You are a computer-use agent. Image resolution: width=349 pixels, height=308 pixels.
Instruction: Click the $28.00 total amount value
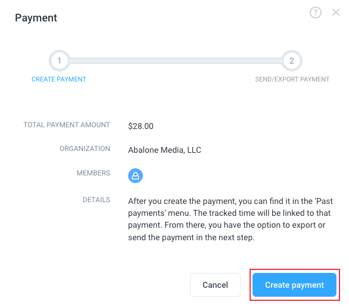tap(141, 126)
